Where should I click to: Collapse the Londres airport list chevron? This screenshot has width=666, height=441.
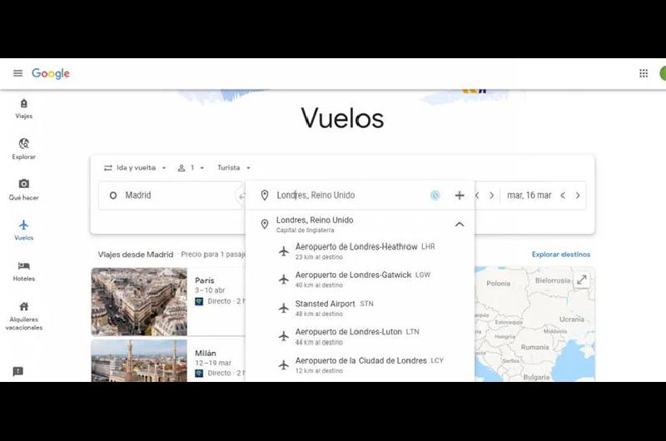point(460,224)
